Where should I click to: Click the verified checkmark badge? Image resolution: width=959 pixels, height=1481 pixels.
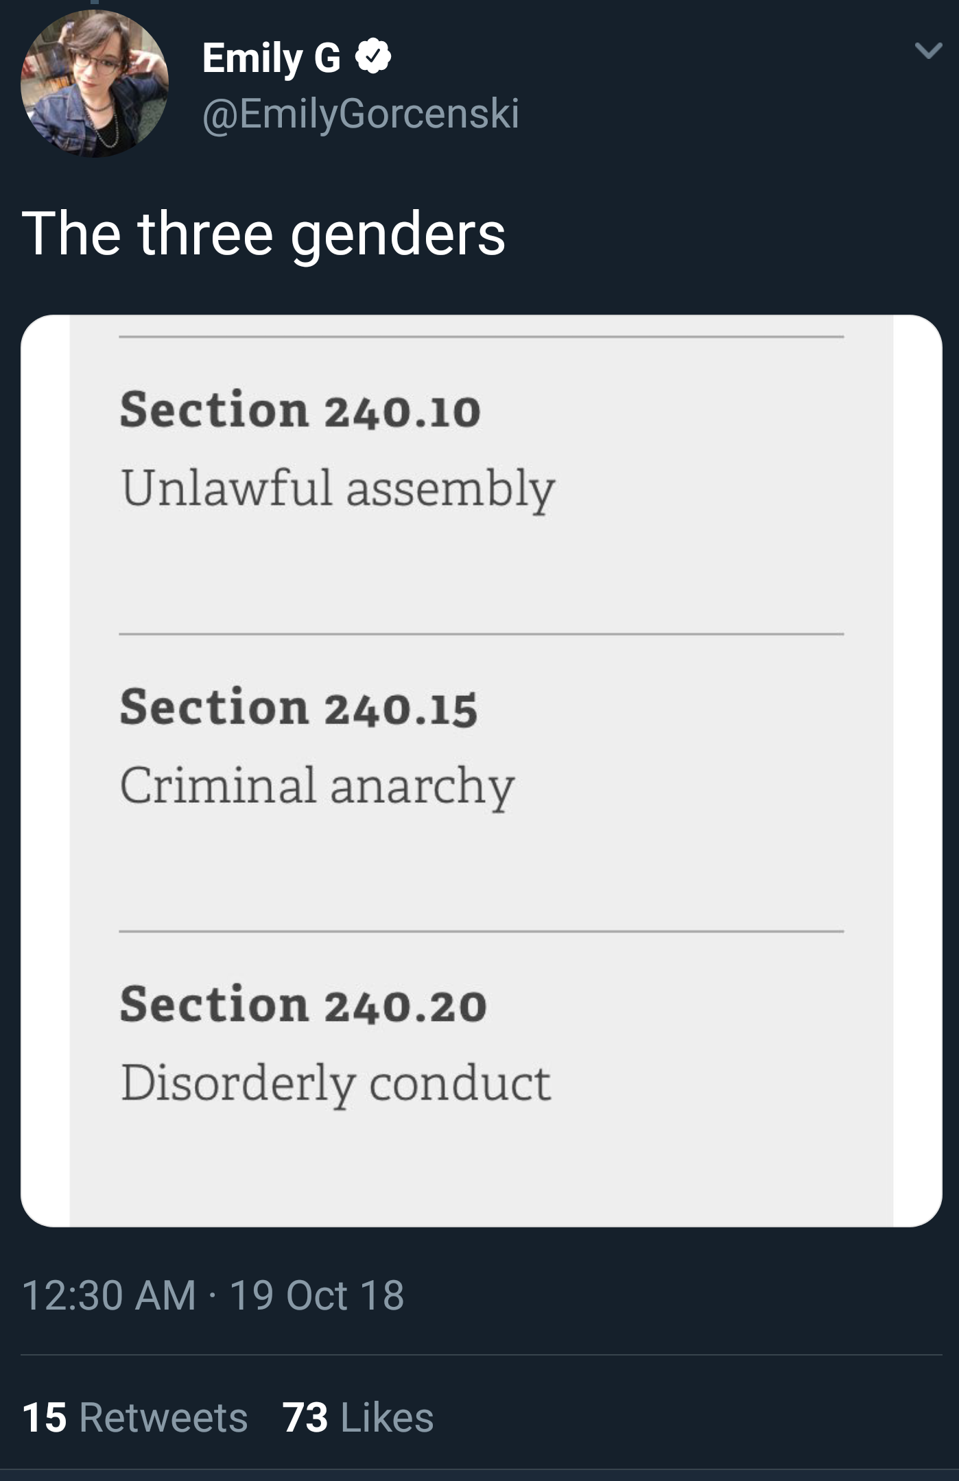374,56
